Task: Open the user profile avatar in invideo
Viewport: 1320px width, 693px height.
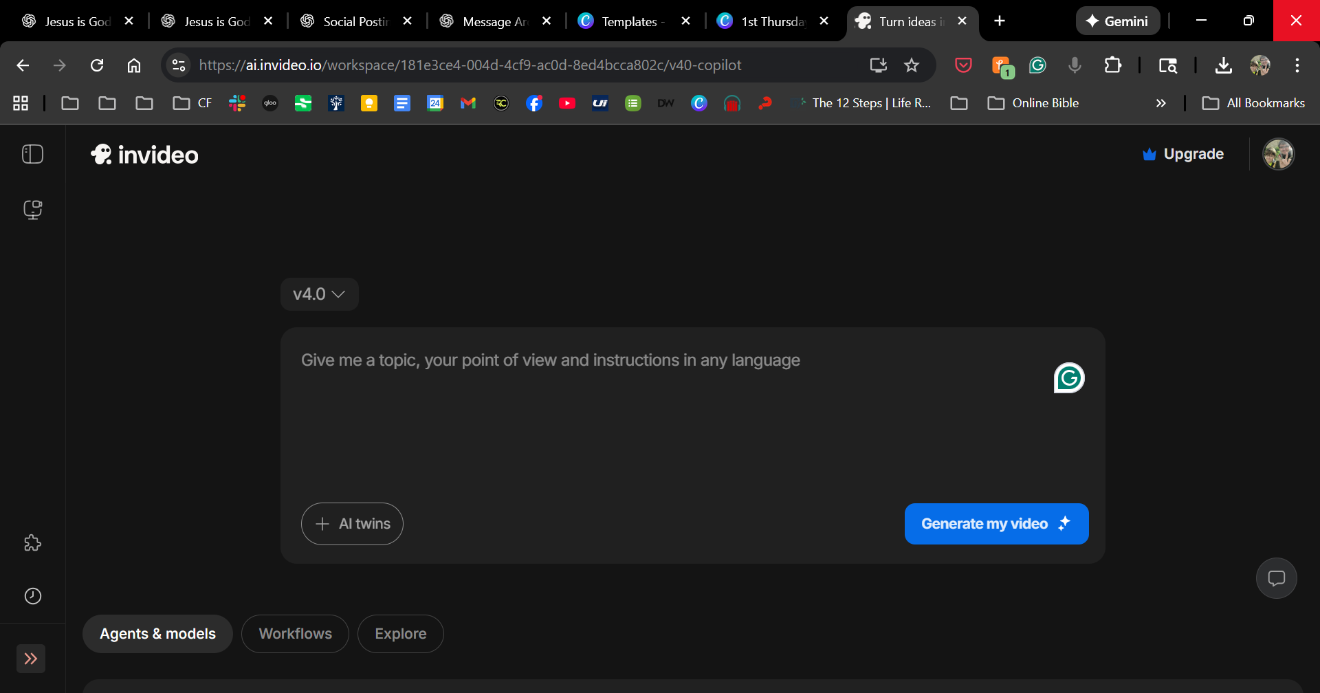Action: click(x=1278, y=154)
